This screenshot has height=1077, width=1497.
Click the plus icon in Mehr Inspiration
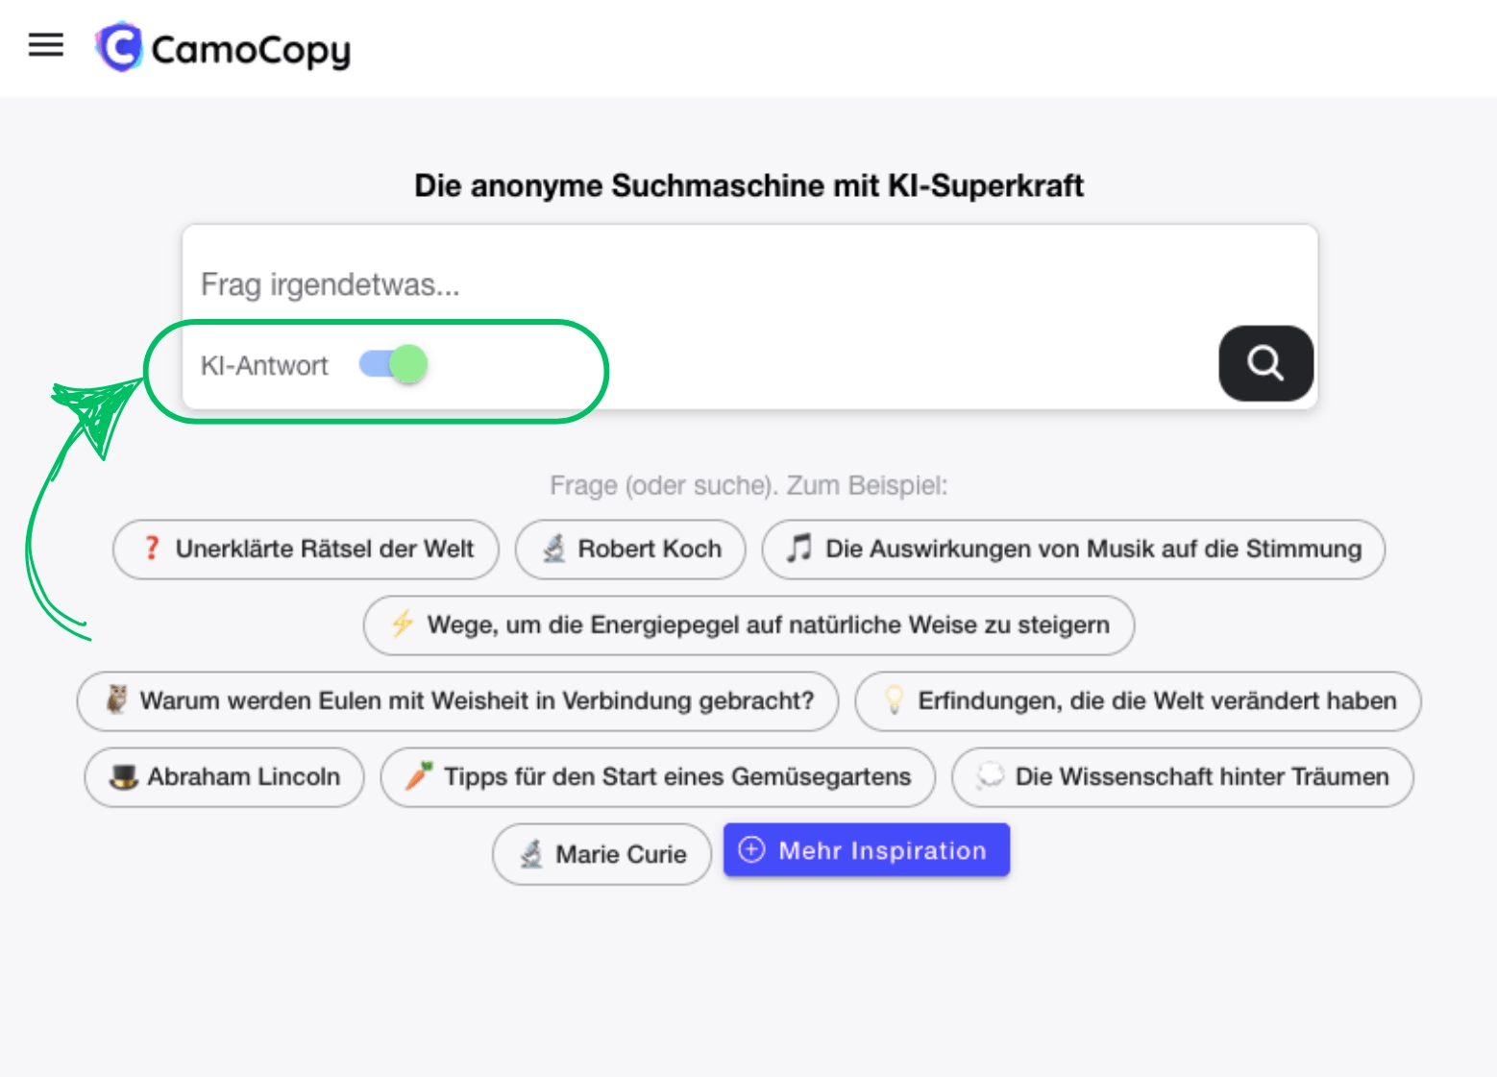click(751, 848)
